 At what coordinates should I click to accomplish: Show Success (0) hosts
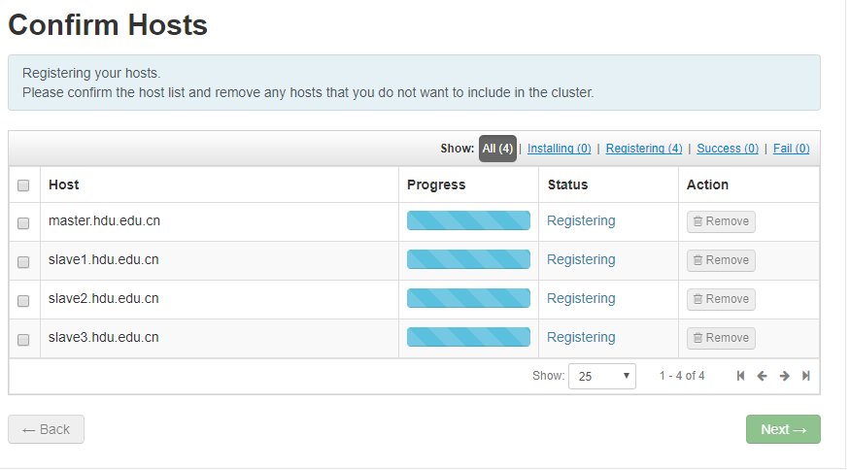click(728, 149)
